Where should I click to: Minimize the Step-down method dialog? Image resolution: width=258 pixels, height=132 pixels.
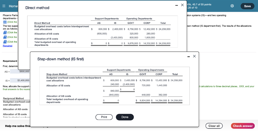click(x=189, y=57)
